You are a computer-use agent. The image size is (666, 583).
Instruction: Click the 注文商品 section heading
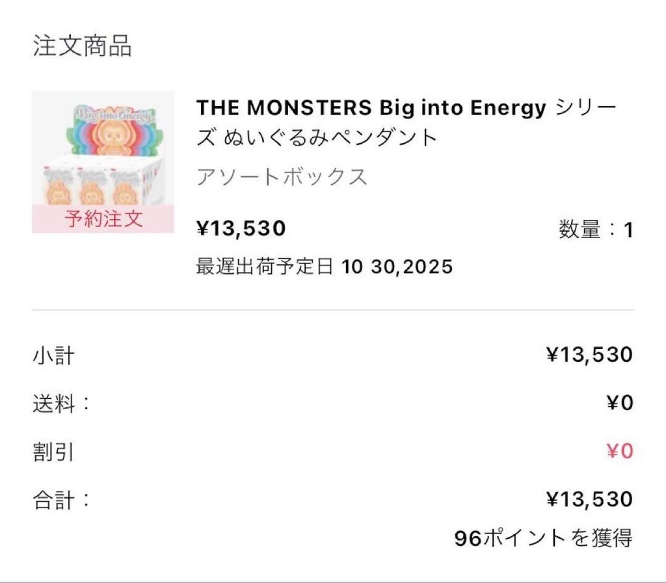point(82,47)
